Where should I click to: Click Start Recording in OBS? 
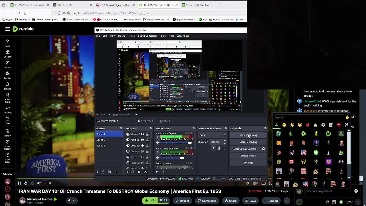[x=248, y=142]
